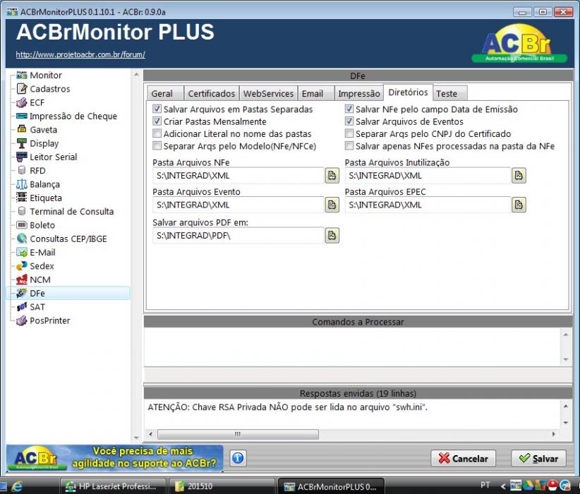This screenshot has height=494, width=580.
Task: Select Terminal de Consulta icon
Action: coord(22,211)
